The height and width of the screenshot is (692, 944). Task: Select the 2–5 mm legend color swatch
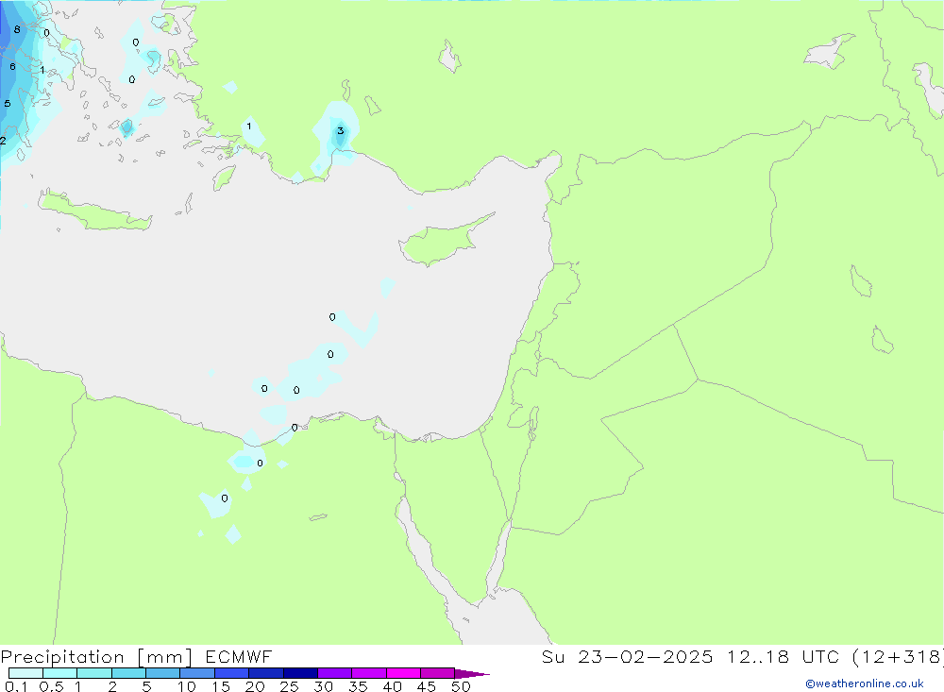[x=128, y=673]
